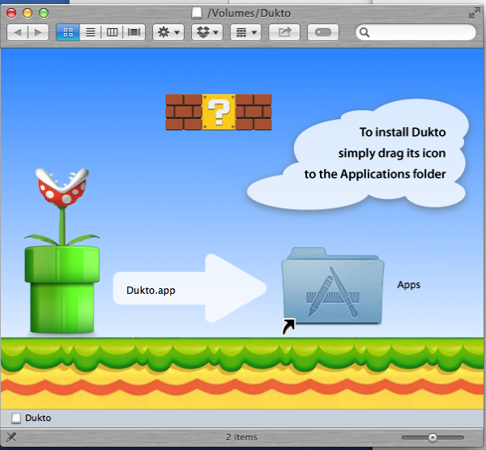The width and height of the screenshot is (486, 450).
Task: Open the Dropbox toolbar menu
Action: pos(207,32)
